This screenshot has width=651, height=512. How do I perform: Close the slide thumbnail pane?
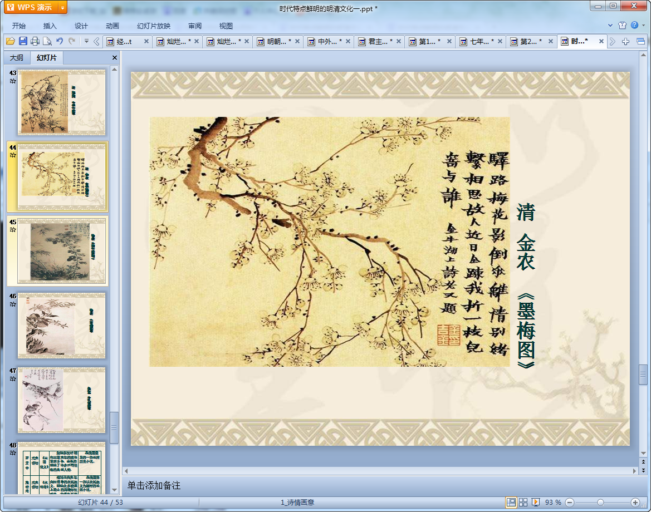(115, 58)
